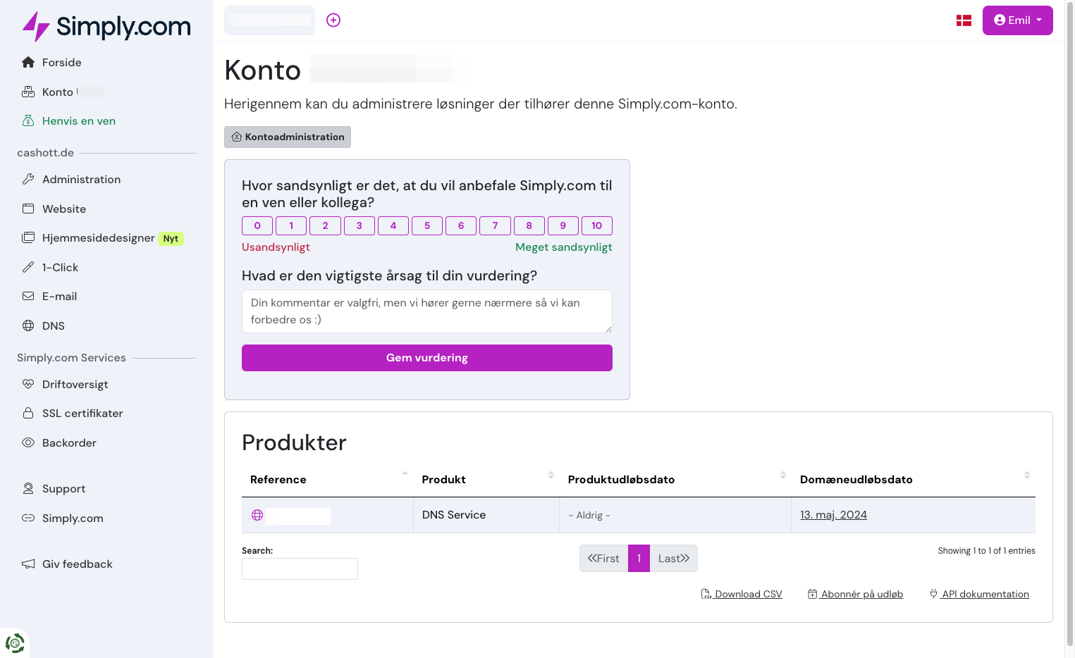This screenshot has width=1075, height=658.
Task: Click the Kontoadministration button
Action: 288,137
